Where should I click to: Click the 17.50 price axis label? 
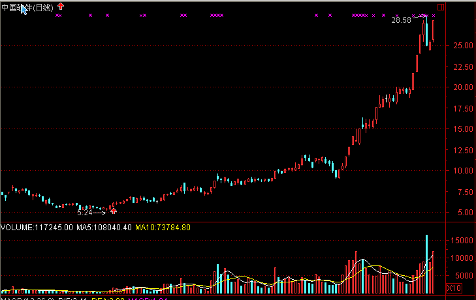pyautogui.click(x=463, y=109)
